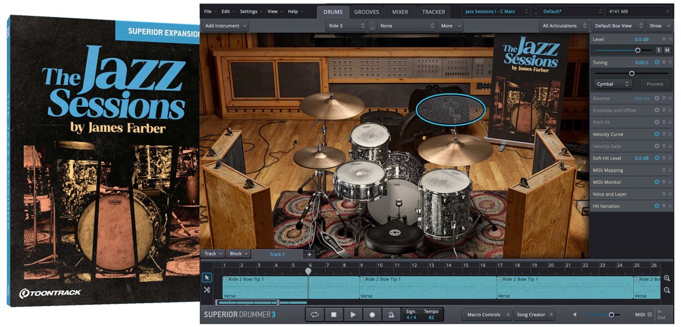Collapse the Level section chevron
The height and width of the screenshot is (327, 681).
pos(671,39)
